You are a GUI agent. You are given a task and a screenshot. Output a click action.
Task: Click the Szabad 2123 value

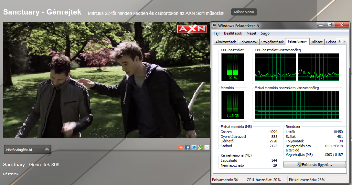273,146
